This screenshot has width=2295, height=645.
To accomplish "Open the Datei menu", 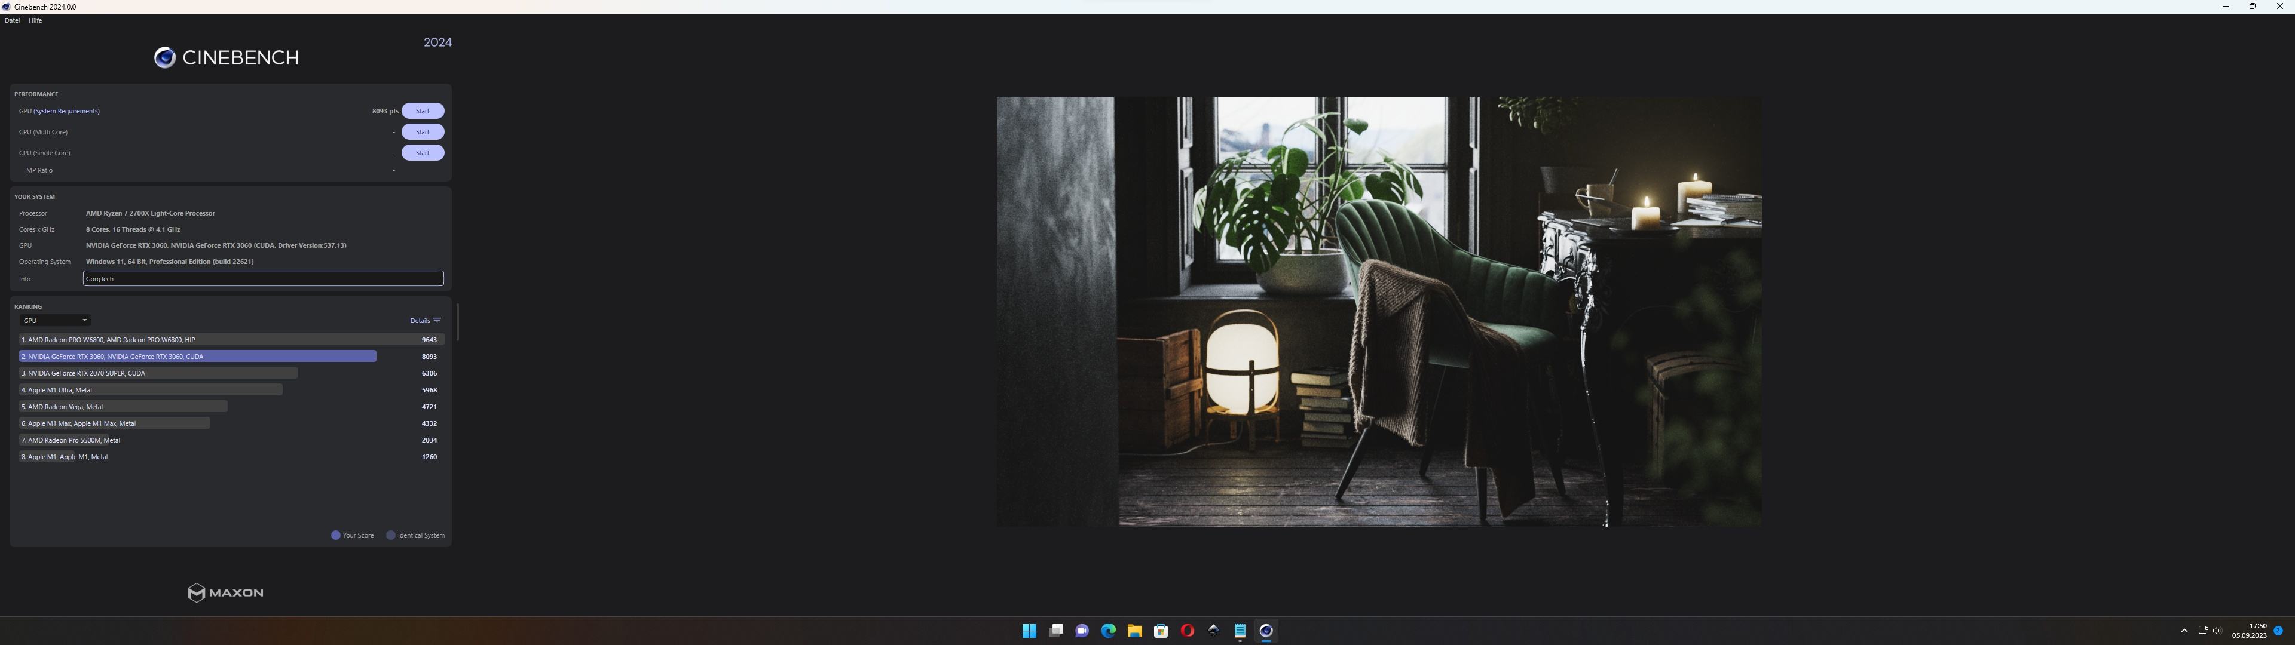I will [x=11, y=20].
